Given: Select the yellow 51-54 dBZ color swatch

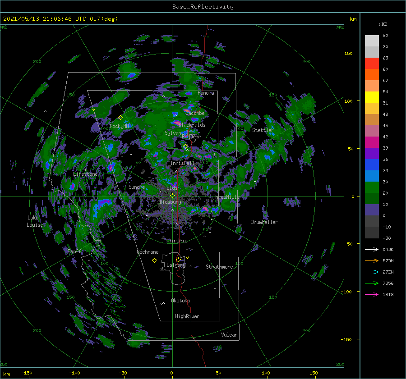Looking at the screenshot, I should [x=372, y=97].
